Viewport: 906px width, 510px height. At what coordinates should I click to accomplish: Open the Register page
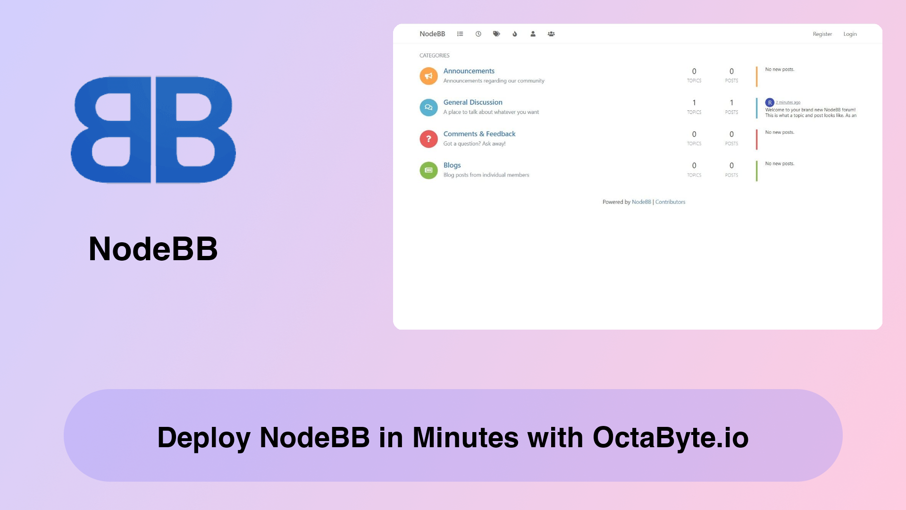822,34
